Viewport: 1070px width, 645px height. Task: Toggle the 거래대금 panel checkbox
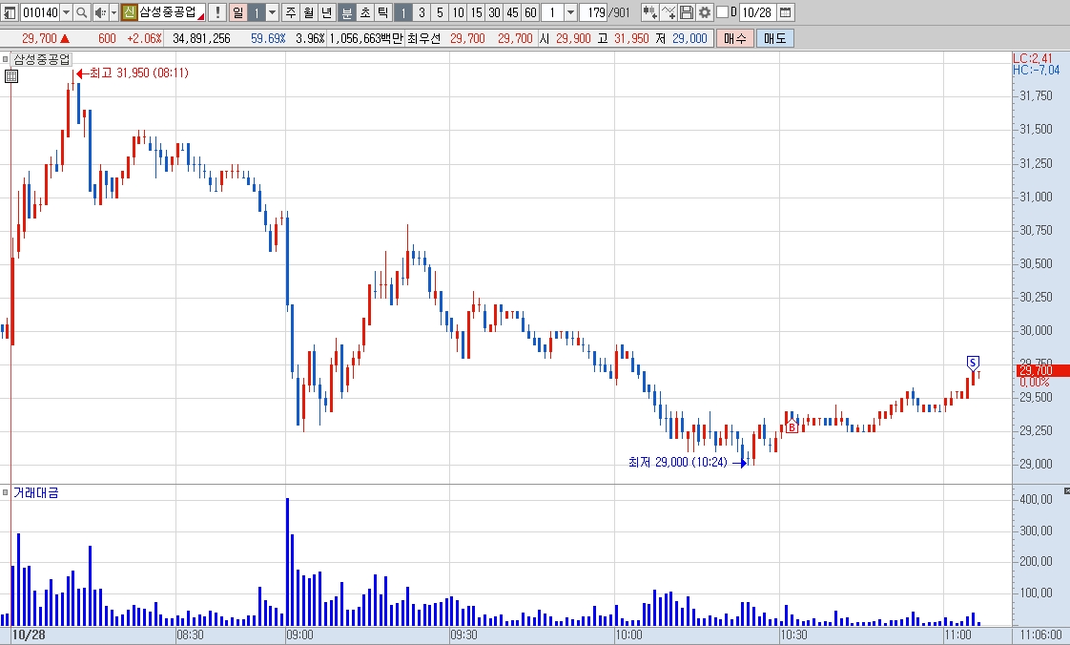(x=6, y=492)
